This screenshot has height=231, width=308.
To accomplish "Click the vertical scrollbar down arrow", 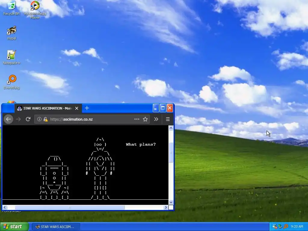I will coord(171,202).
